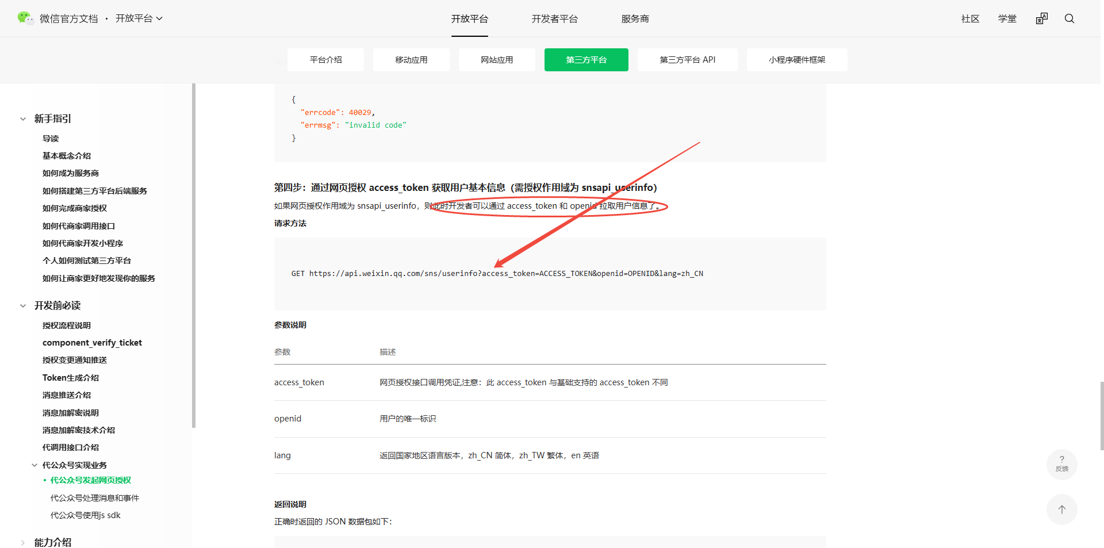
Task: Open Token生成介绍 sidebar item
Action: click(x=71, y=378)
